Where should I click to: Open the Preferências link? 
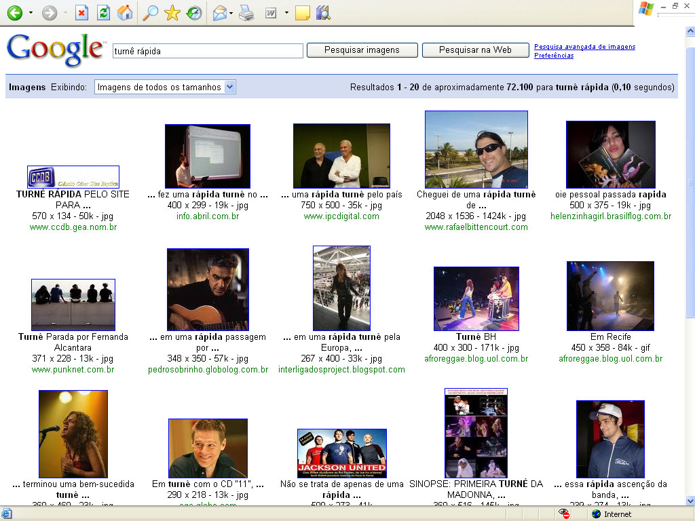[553, 56]
